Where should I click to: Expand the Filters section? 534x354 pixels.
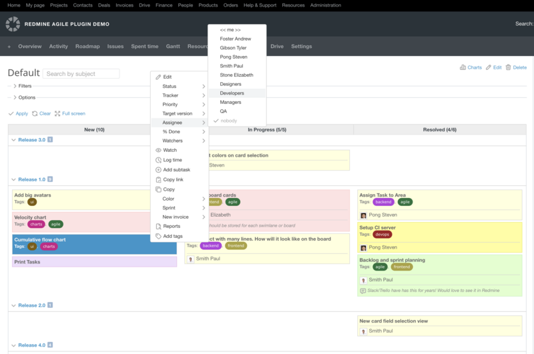15,86
